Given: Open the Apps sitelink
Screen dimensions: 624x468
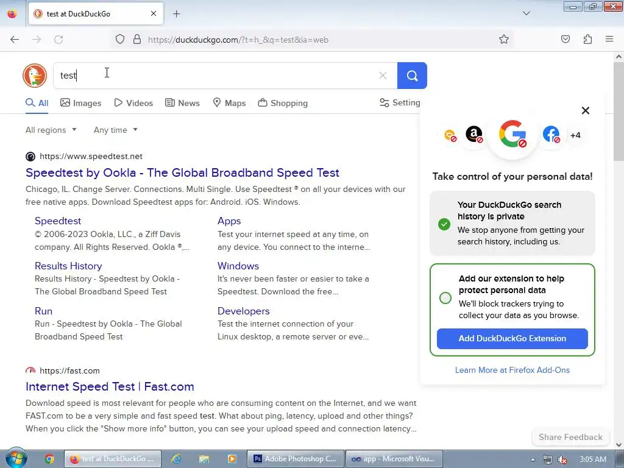Looking at the screenshot, I should tap(229, 221).
